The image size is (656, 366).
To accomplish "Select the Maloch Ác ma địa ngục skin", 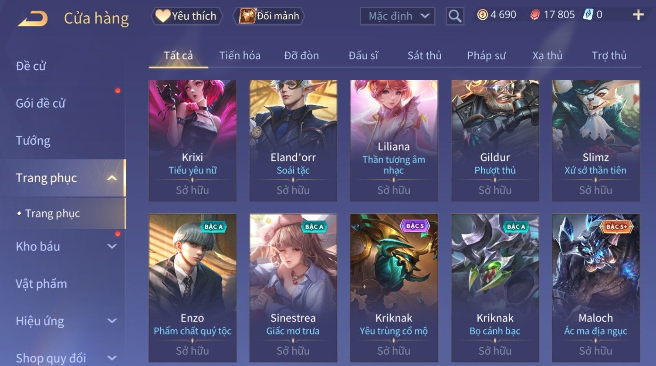I will click(595, 288).
